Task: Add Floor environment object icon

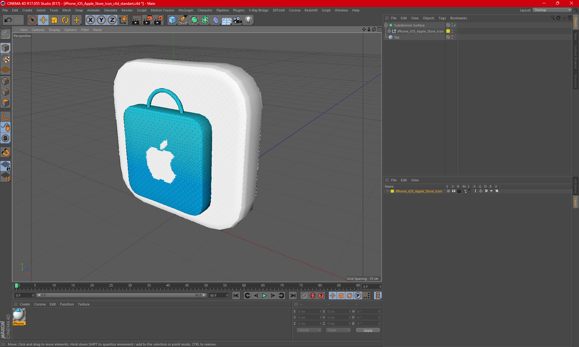Action: (227, 20)
